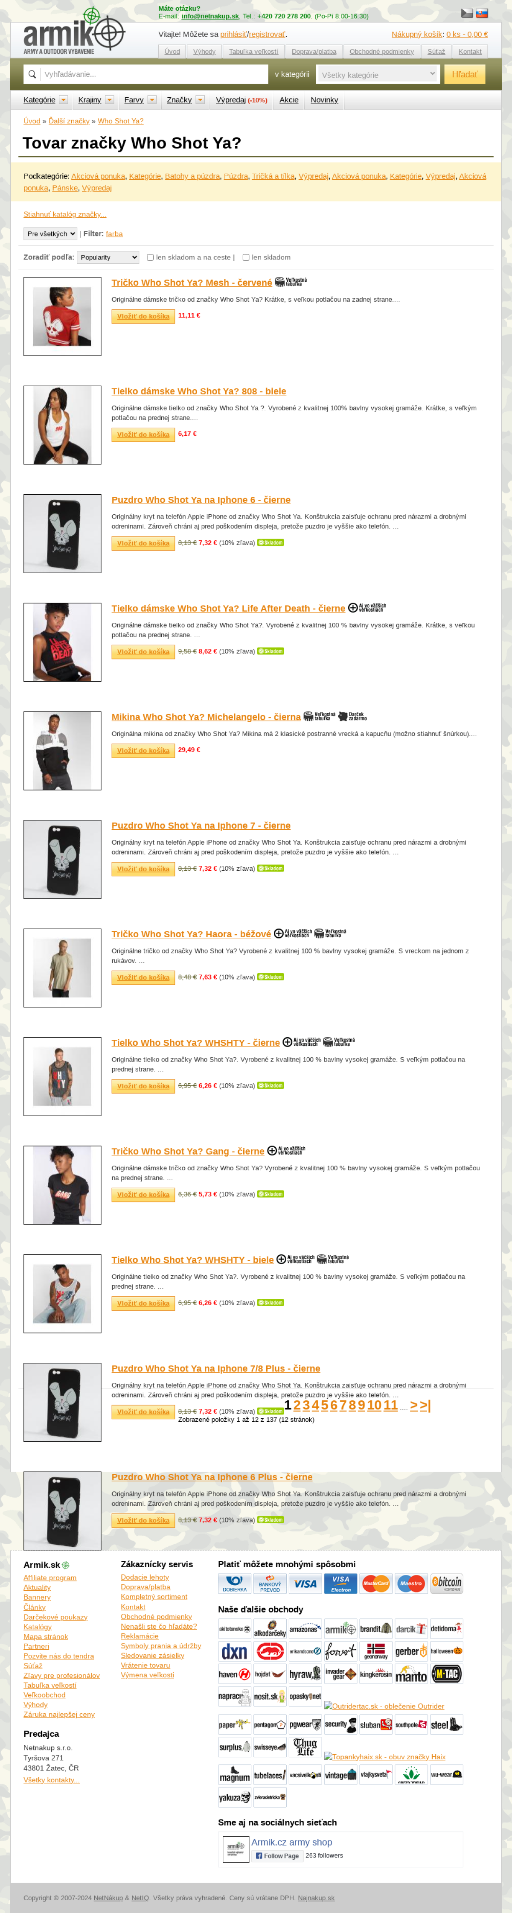Open the M-TAC shop logo
Image resolution: width=512 pixels, height=1913 pixels.
(x=447, y=1674)
